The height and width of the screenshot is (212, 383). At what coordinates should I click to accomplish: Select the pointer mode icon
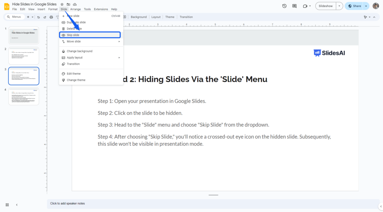coord(365,17)
